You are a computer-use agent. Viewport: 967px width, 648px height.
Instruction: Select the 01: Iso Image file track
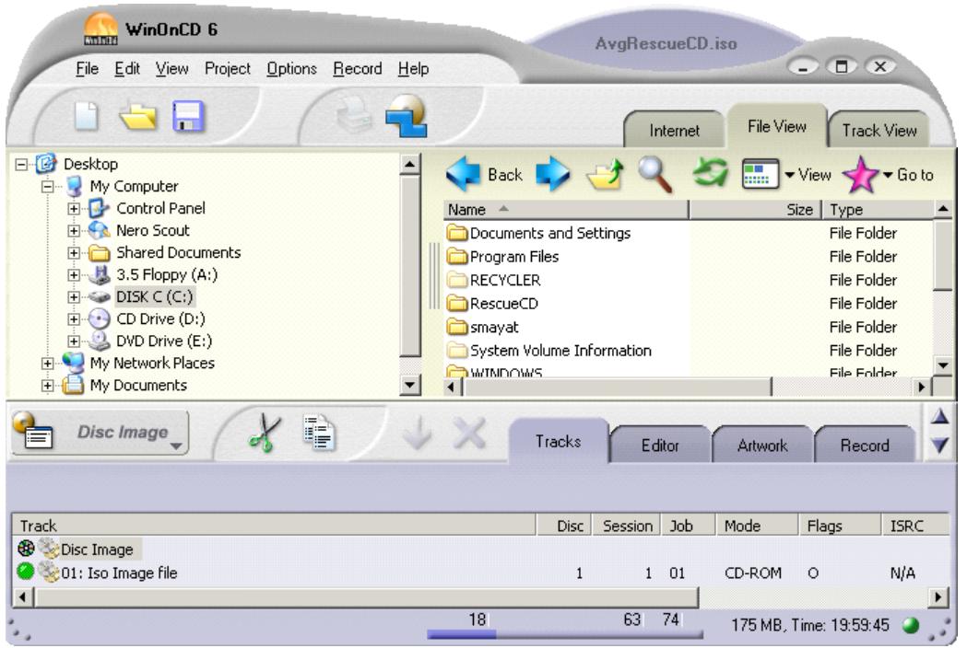pos(480,573)
